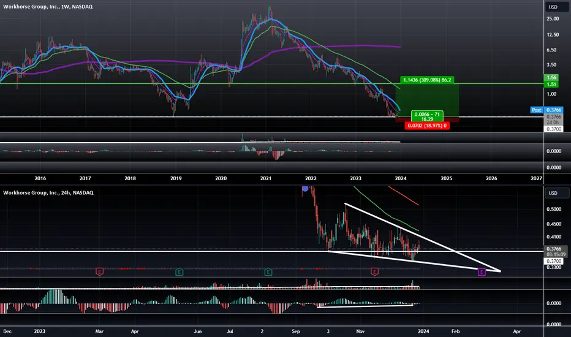Click the green earnings E marker near May 2023
571x337 pixels.
pyautogui.click(x=179, y=271)
